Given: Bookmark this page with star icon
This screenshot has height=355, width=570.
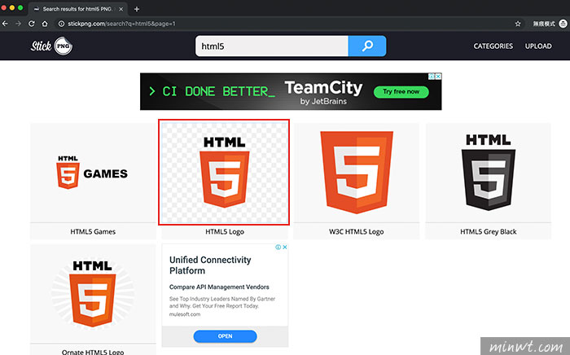Looking at the screenshot, I should click(x=518, y=24).
